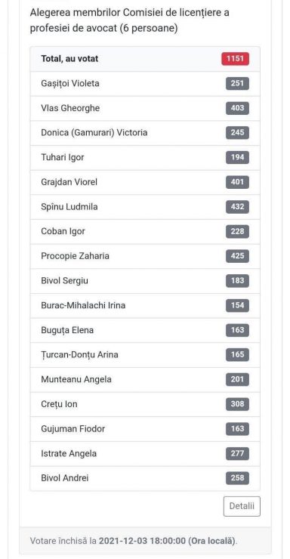
Task: Click the 277 badge for Istrate Angela
Action: 237,453
